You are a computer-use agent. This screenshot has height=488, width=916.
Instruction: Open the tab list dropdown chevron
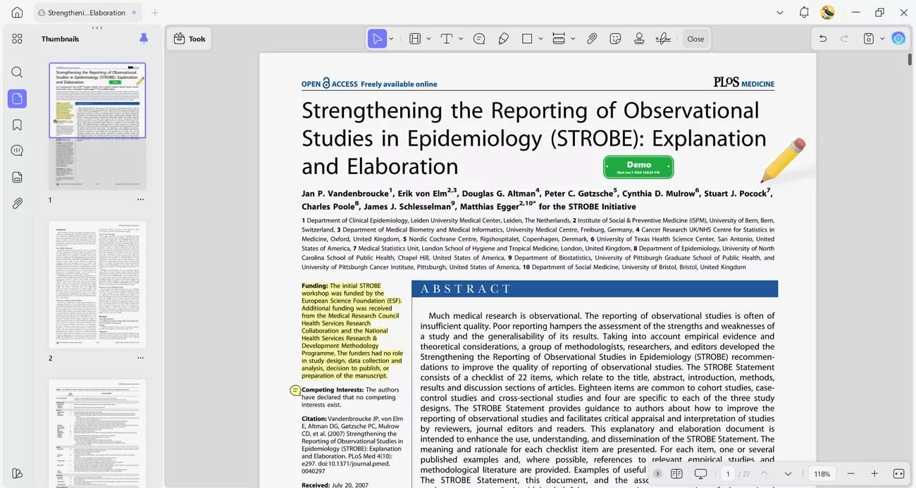780,13
